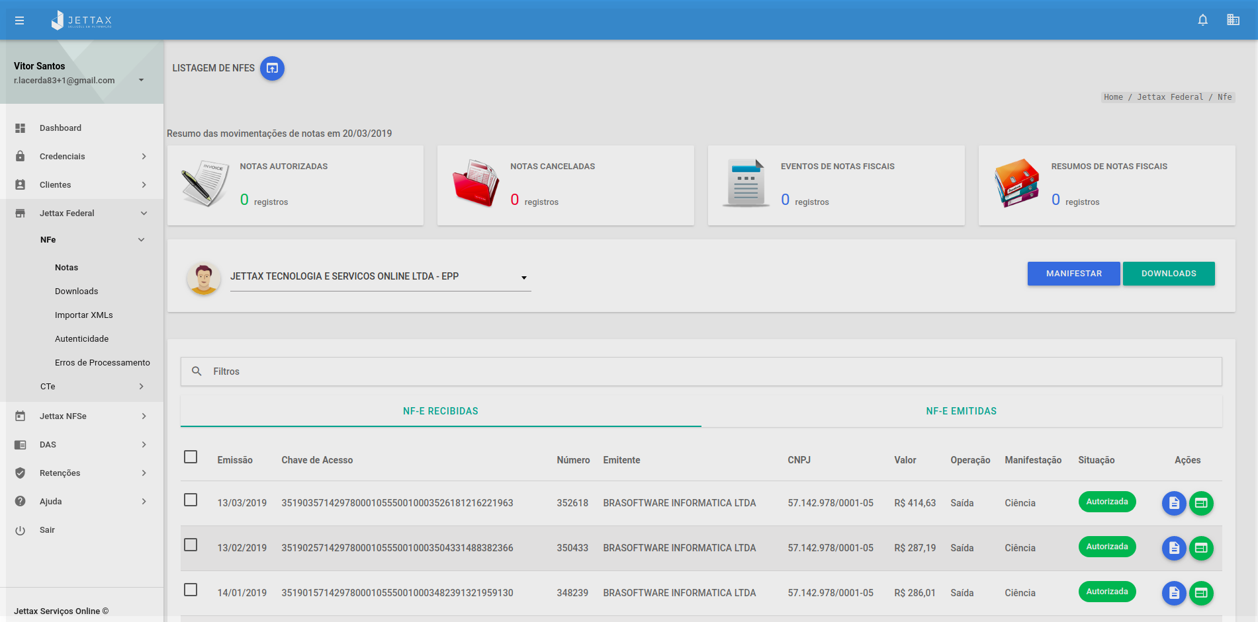The width and height of the screenshot is (1258, 622).
Task: Expand the DAS chevron
Action: [144, 445]
